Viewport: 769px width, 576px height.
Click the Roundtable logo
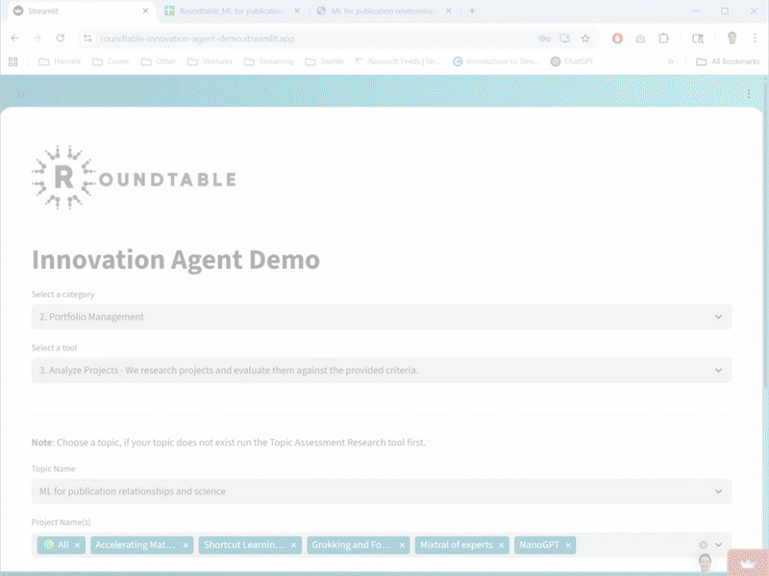(135, 178)
